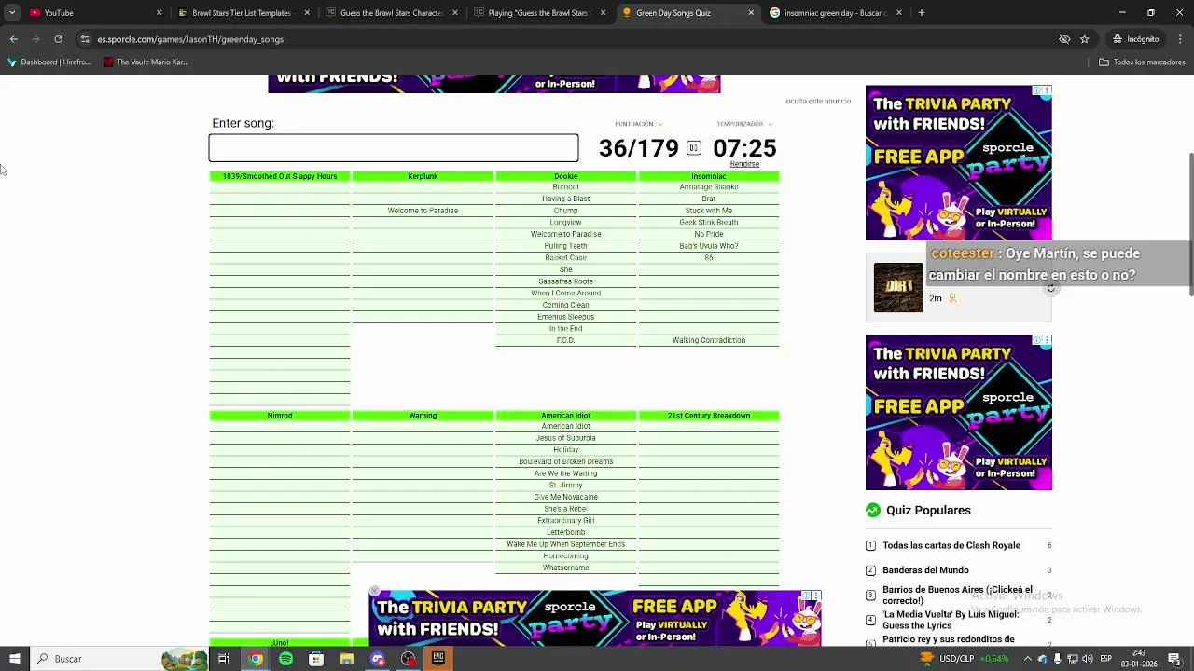
Task: Click tracking protection eye icon in address bar
Action: coord(1063,39)
